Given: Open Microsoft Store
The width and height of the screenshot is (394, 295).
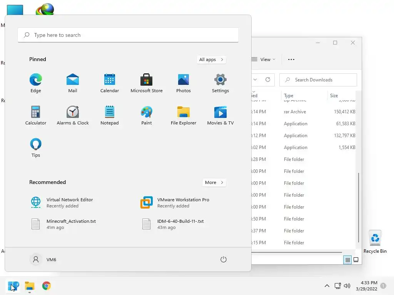Looking at the screenshot, I should [x=147, y=83].
